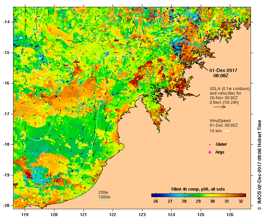Click the '01-Dec-2017' date label
265x220 pixels.
223,70
